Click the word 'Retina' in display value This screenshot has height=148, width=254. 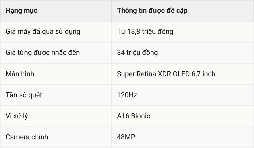[x=146, y=74]
